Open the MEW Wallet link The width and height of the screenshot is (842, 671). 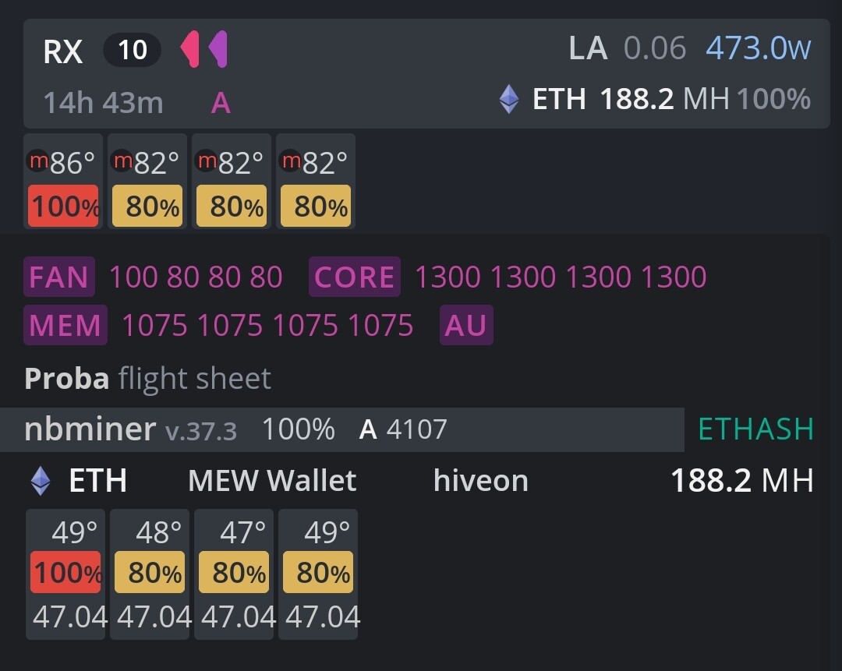pos(272,481)
